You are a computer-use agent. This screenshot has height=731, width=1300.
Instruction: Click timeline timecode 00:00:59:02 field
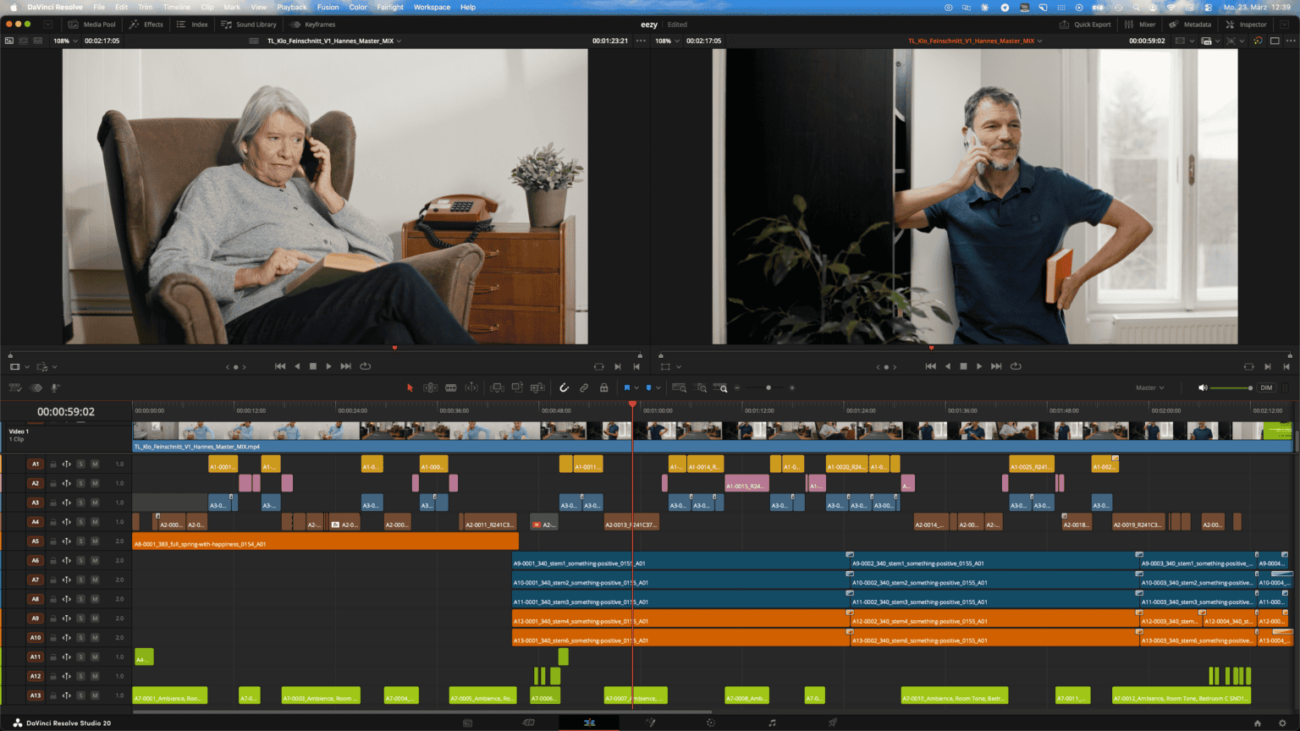(x=66, y=412)
